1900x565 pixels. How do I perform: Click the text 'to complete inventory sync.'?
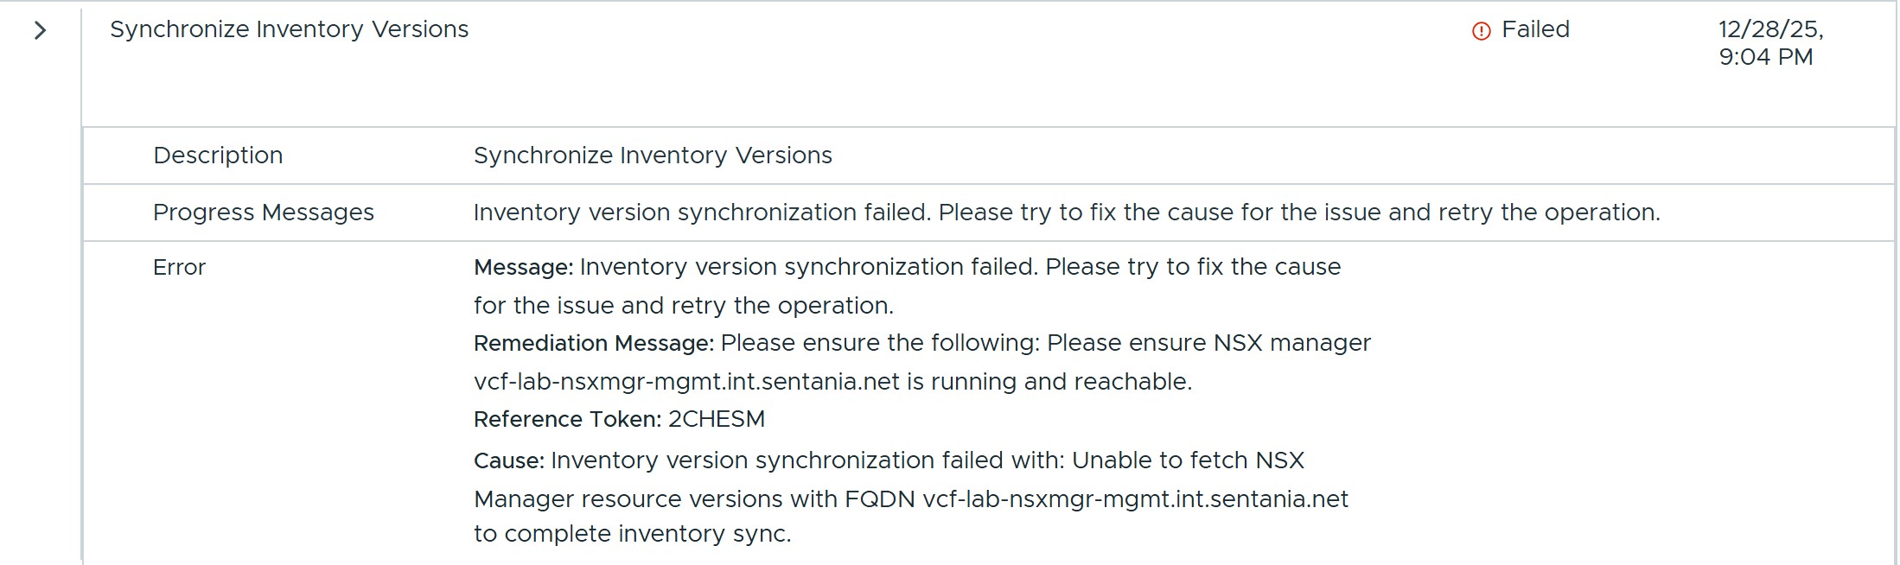click(x=632, y=534)
